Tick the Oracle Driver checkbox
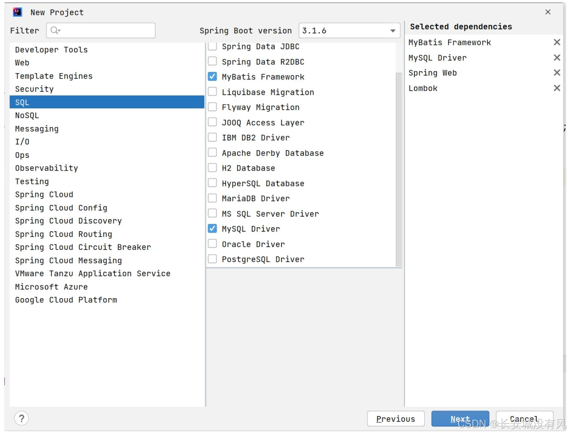The height and width of the screenshot is (434, 568). coord(212,244)
